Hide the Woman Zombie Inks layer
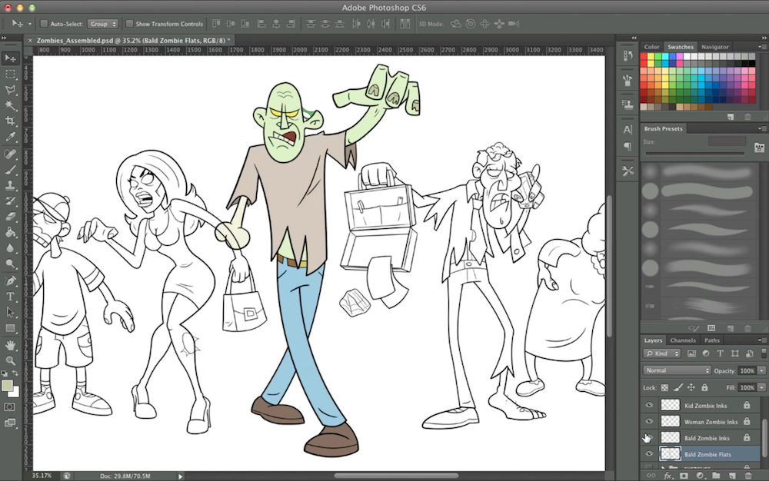The height and width of the screenshot is (481, 769). (650, 421)
